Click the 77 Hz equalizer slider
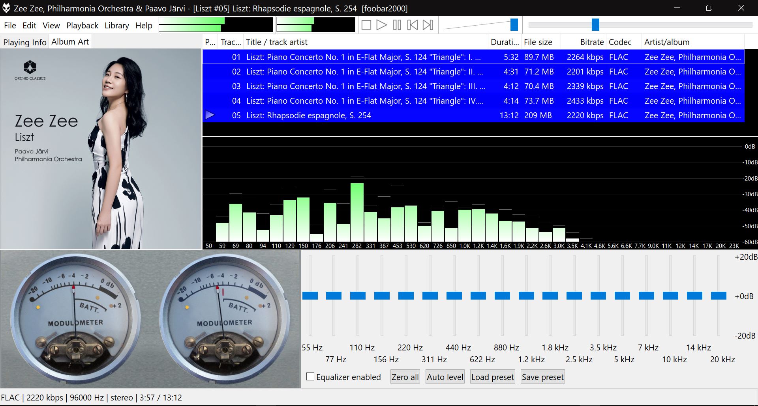The image size is (758, 406). (x=334, y=296)
